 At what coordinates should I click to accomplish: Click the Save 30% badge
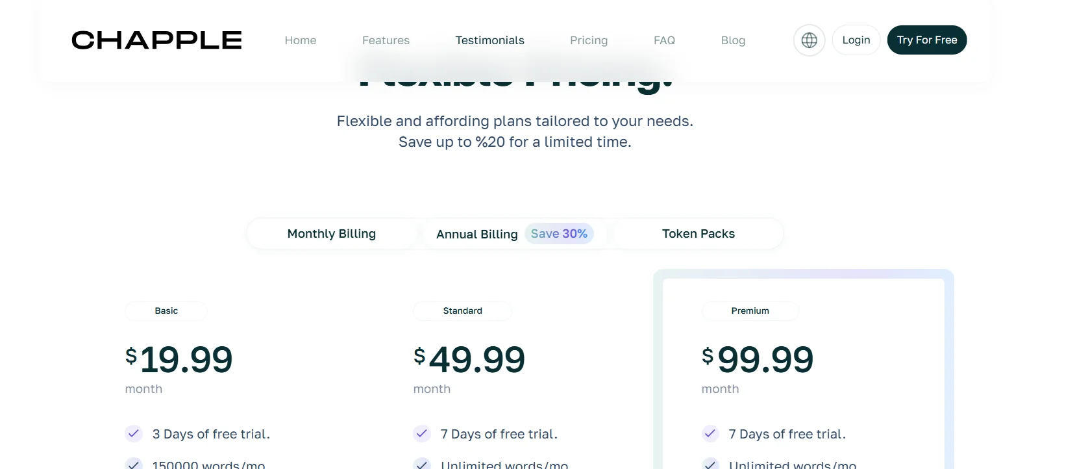[x=559, y=234]
